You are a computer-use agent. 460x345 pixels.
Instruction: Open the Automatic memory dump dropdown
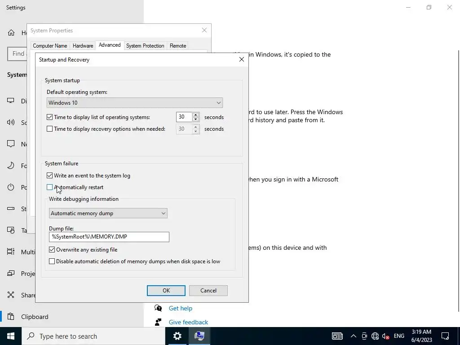tap(108, 213)
